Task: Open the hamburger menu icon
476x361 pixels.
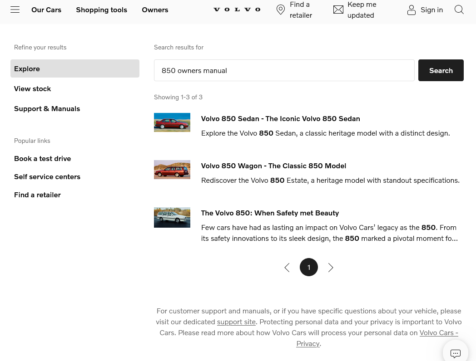Action: point(15,10)
